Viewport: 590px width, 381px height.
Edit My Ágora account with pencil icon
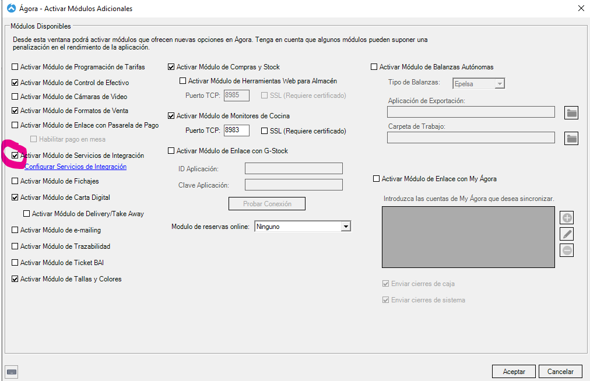point(567,234)
